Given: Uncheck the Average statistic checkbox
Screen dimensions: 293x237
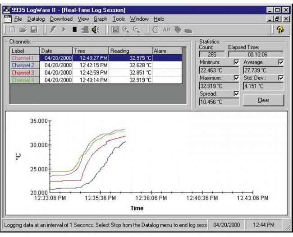Looking at the screenshot, I should tap(281, 62).
